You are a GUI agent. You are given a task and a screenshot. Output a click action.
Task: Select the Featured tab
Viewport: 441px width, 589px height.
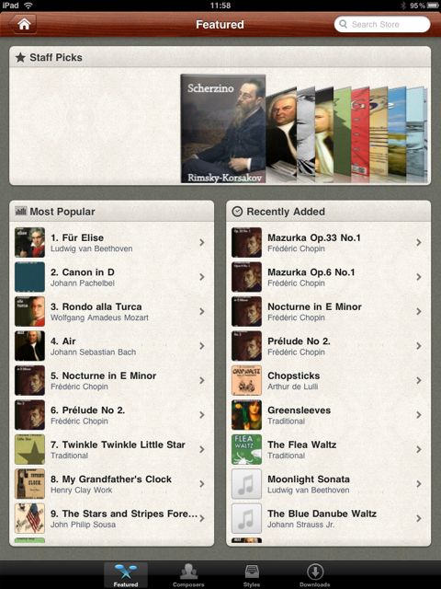click(x=126, y=575)
